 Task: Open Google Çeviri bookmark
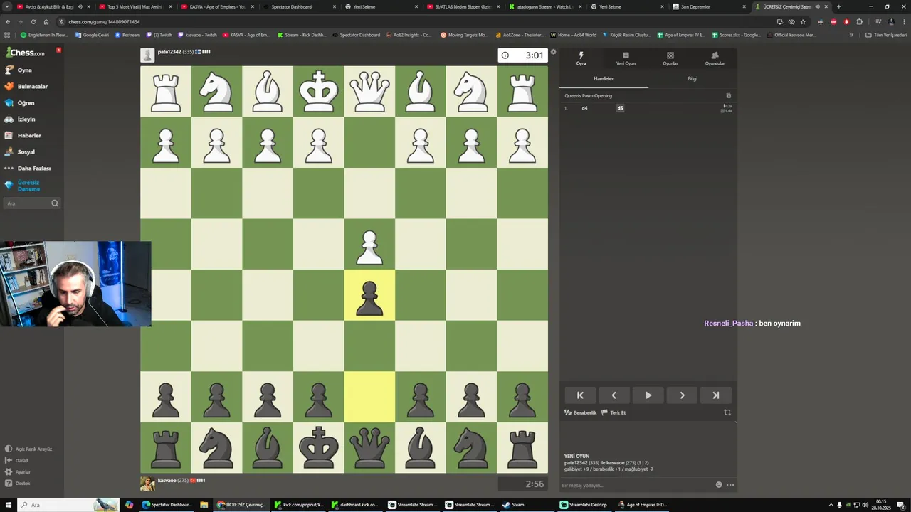(91, 35)
